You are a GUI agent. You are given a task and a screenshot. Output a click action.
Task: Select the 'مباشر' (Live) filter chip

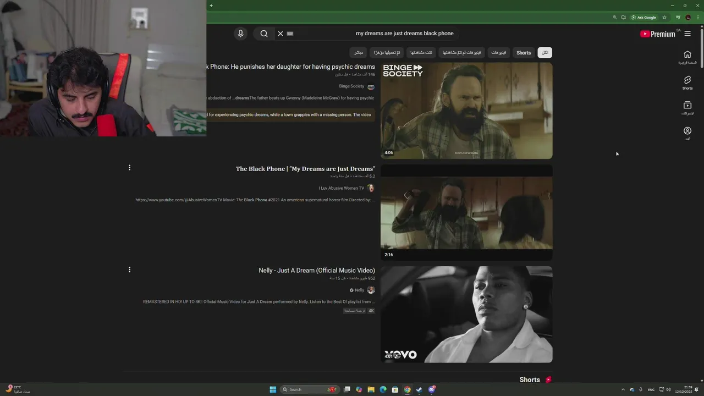pyautogui.click(x=359, y=53)
